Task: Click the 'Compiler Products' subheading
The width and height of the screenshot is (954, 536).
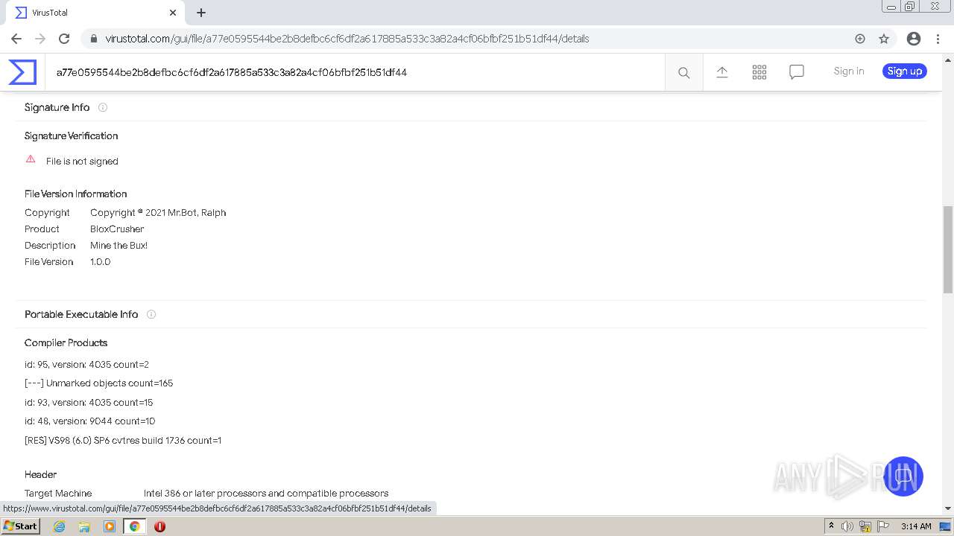Action: click(66, 342)
